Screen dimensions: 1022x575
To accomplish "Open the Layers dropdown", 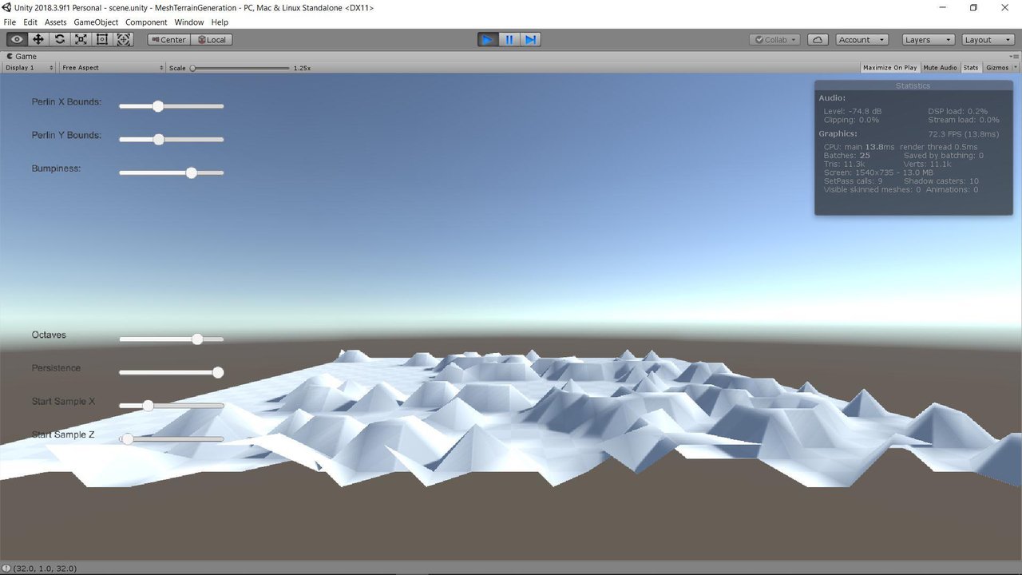I will (x=928, y=39).
